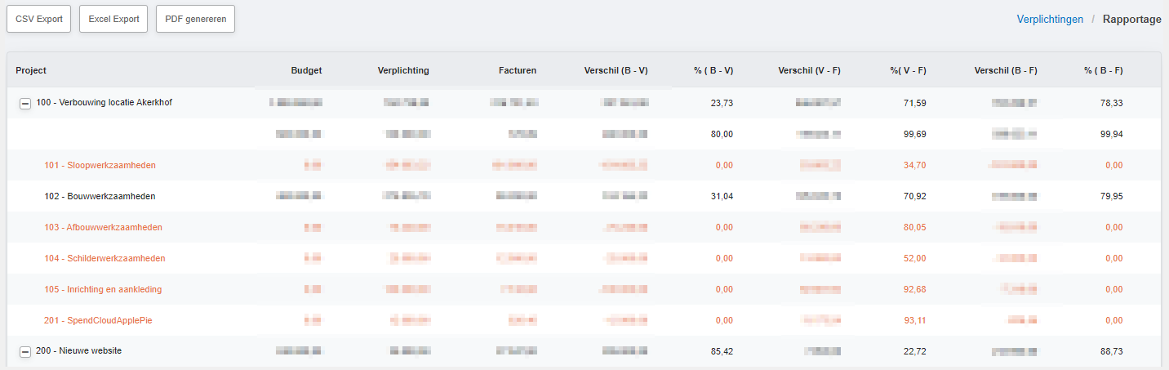This screenshot has height=370, width=1169.
Task: Click the Verschil (V - F) column header
Action: point(809,70)
